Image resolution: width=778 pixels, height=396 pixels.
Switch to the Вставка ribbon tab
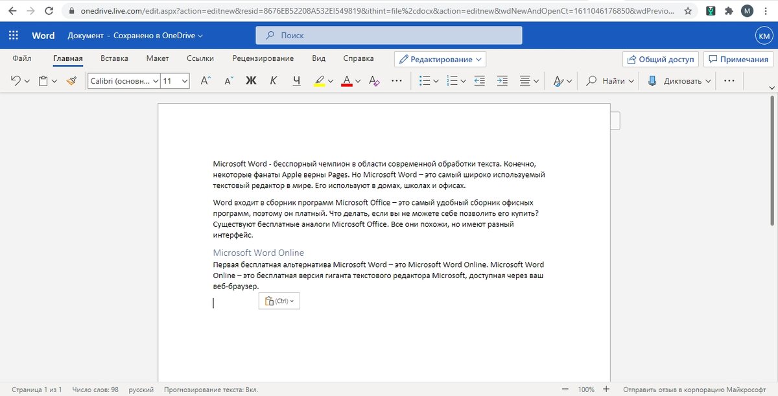pyautogui.click(x=114, y=58)
